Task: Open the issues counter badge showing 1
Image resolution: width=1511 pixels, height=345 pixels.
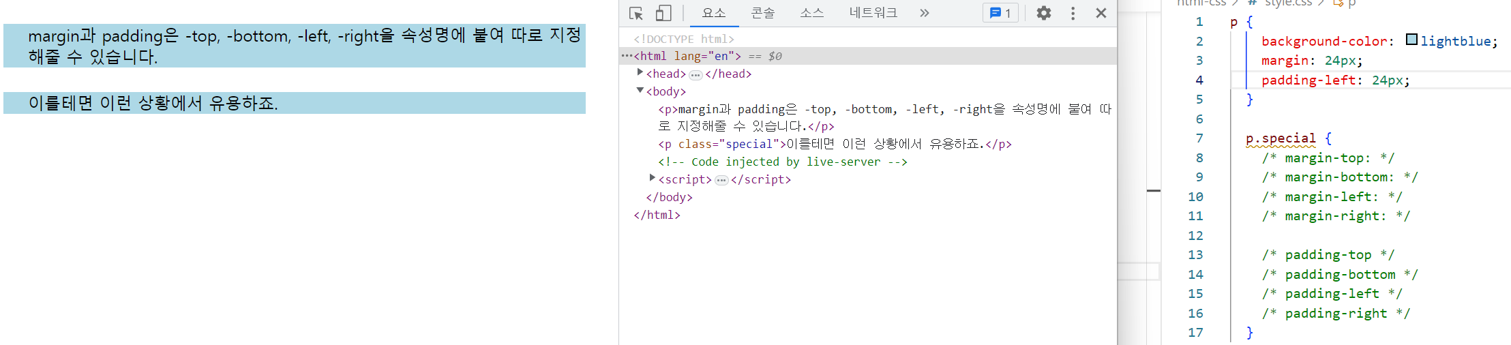Action: [1000, 13]
